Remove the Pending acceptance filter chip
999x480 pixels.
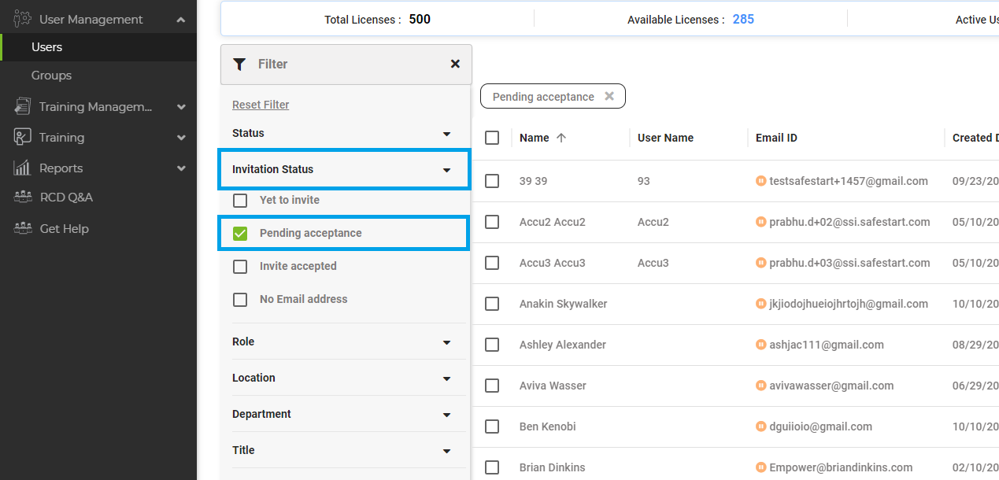[609, 96]
